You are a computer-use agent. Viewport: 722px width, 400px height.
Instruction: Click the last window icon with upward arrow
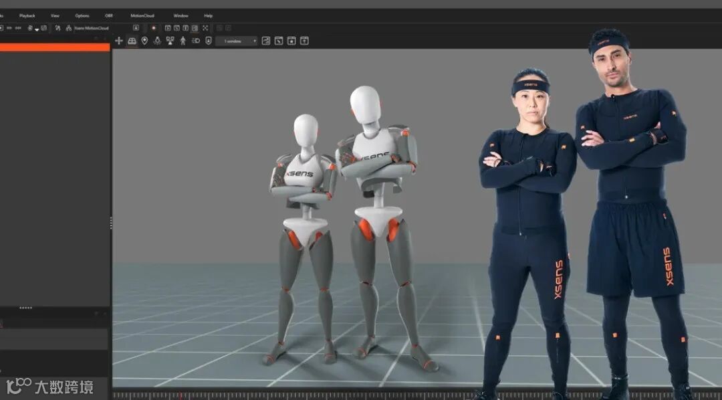pos(304,41)
